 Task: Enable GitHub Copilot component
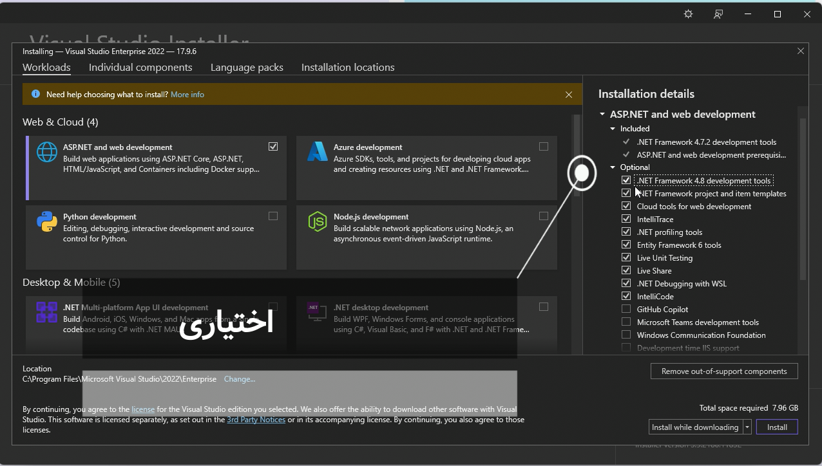pos(626,309)
